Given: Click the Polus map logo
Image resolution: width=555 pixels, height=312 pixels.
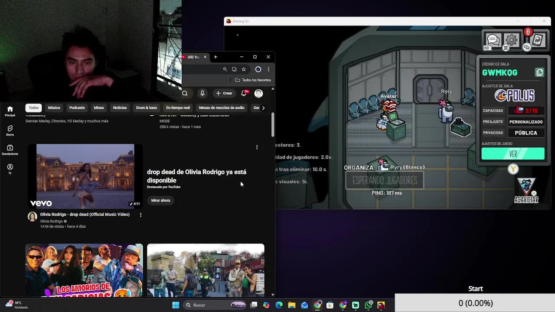Looking at the screenshot, I should coord(515,95).
